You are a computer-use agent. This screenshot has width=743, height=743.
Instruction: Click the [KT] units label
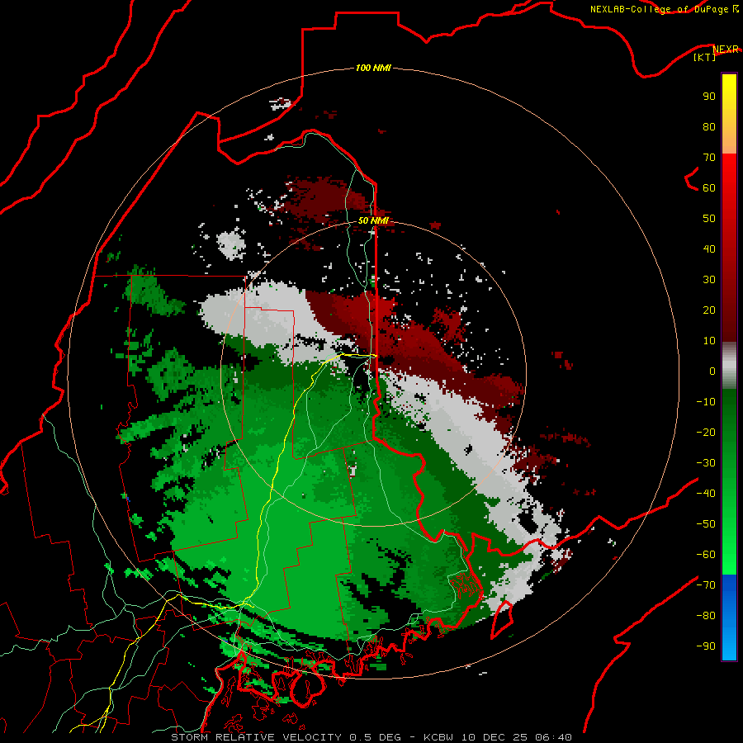[x=705, y=57]
